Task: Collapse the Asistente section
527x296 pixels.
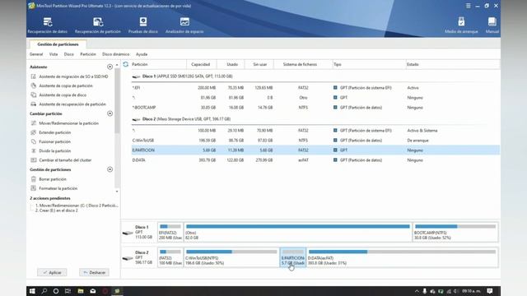Action: click(x=110, y=67)
